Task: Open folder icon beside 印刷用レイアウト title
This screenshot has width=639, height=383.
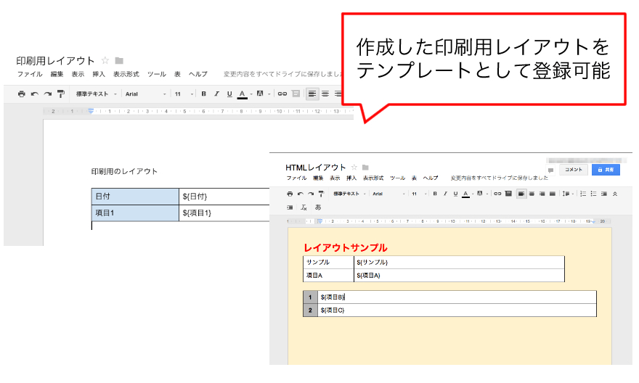Action: (x=119, y=61)
